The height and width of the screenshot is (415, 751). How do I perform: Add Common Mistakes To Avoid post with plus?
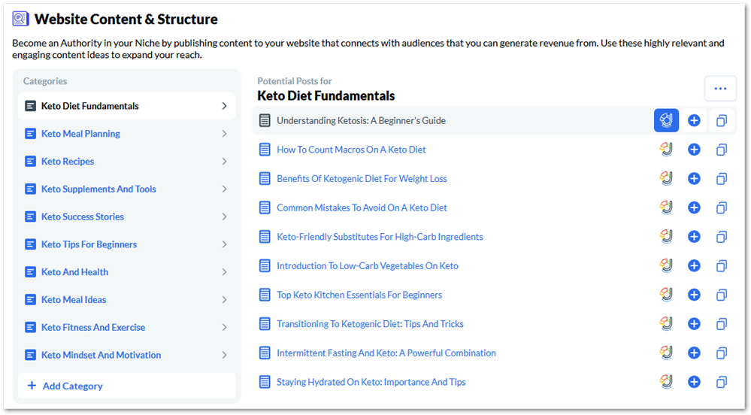pyautogui.click(x=694, y=207)
